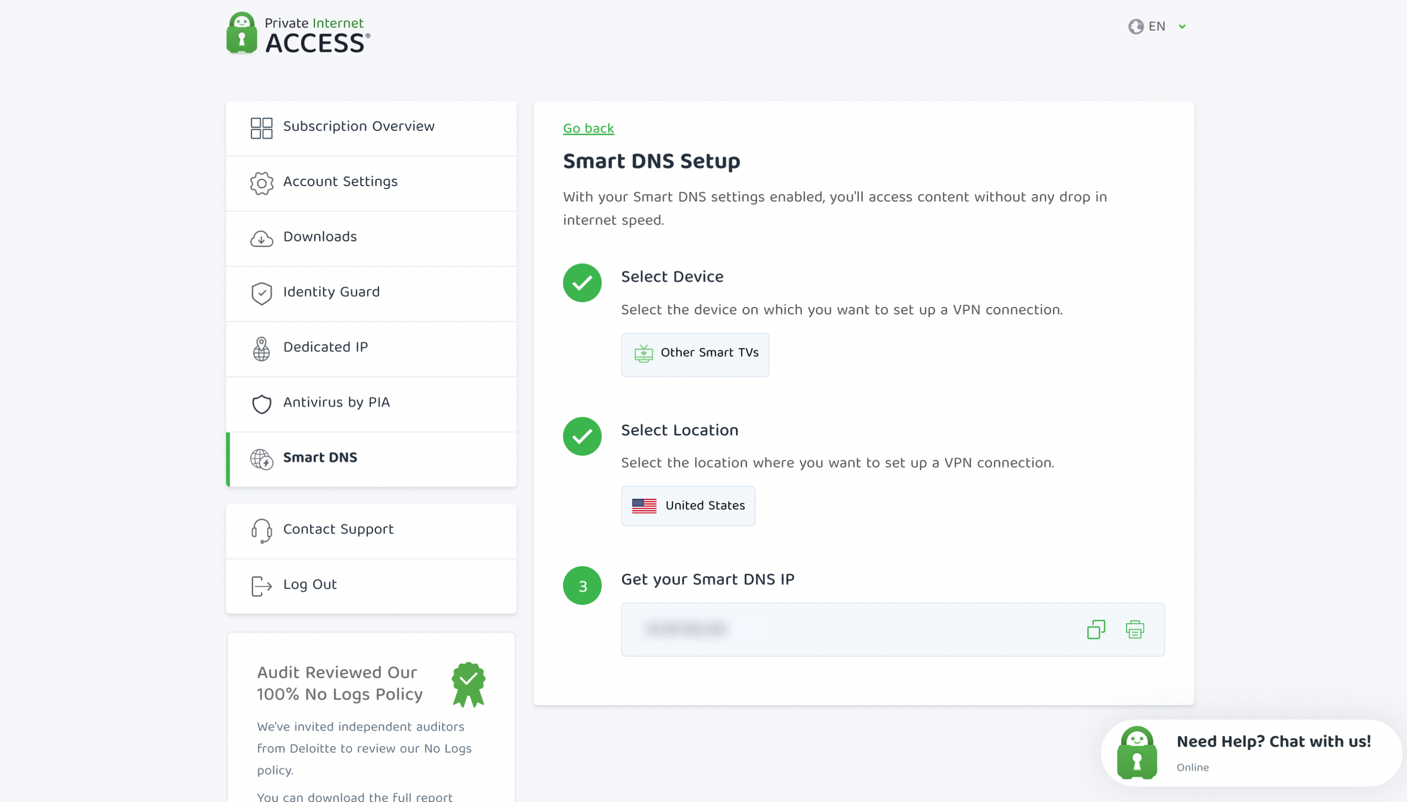Log Out of the account
The image size is (1407, 802).
[371, 586]
